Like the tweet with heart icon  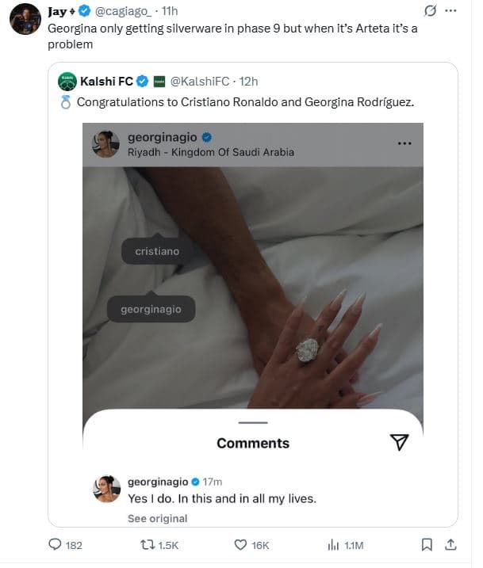(x=241, y=544)
